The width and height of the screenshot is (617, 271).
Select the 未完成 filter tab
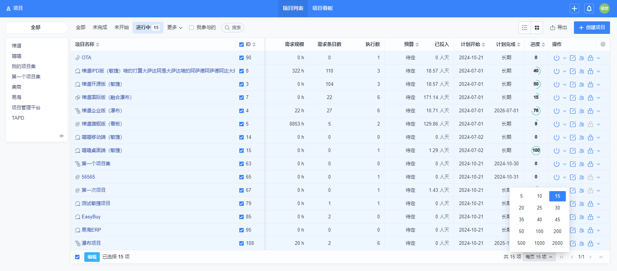pyautogui.click(x=100, y=28)
